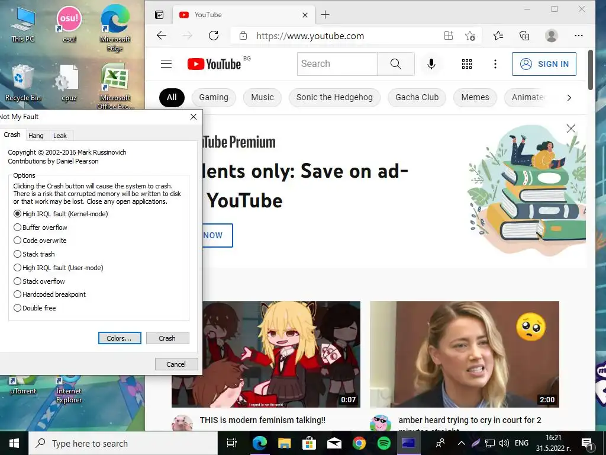Open YouTube settings three-dot menu
Image resolution: width=606 pixels, height=455 pixels.
coord(495,64)
